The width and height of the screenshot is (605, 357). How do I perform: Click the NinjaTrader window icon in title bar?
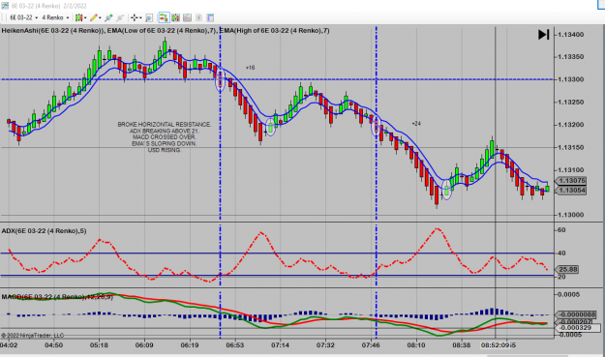pos(5,6)
